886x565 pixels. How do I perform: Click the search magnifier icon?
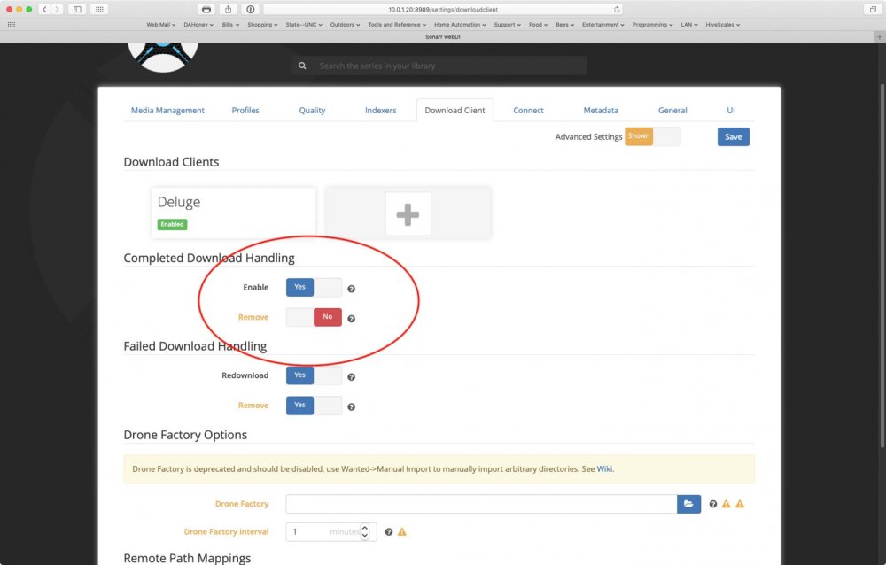(x=302, y=66)
